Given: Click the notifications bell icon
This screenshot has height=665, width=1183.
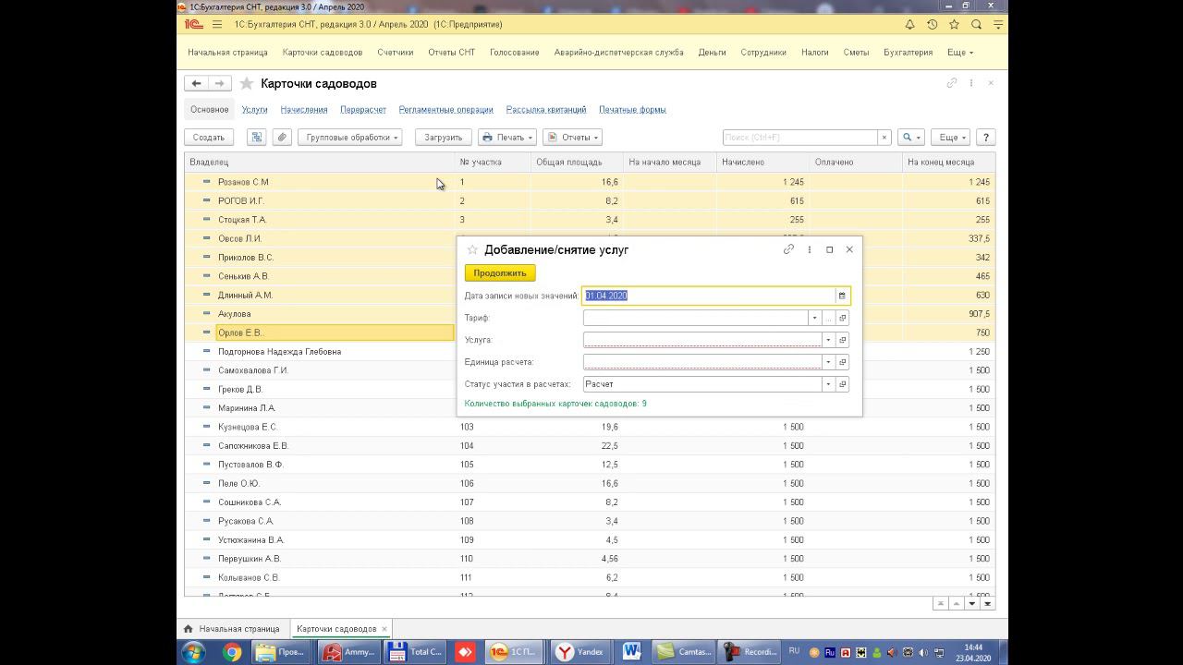Looking at the screenshot, I should click(909, 25).
